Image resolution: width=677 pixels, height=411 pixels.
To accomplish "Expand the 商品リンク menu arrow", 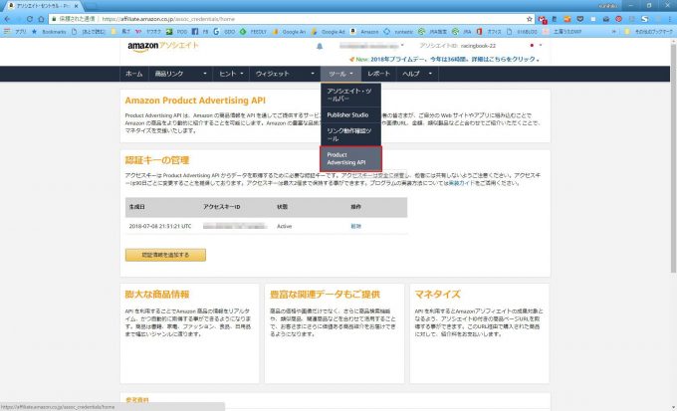I will point(205,74).
